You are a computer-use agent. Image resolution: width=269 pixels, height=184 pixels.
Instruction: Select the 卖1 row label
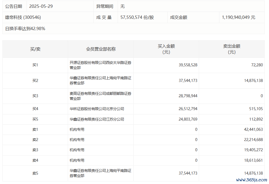(x=35, y=129)
